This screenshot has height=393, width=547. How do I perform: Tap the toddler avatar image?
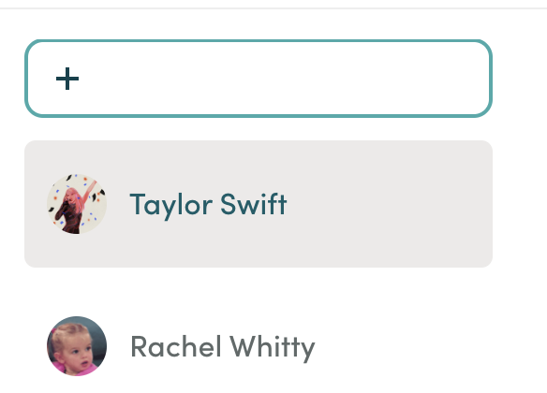(x=77, y=346)
